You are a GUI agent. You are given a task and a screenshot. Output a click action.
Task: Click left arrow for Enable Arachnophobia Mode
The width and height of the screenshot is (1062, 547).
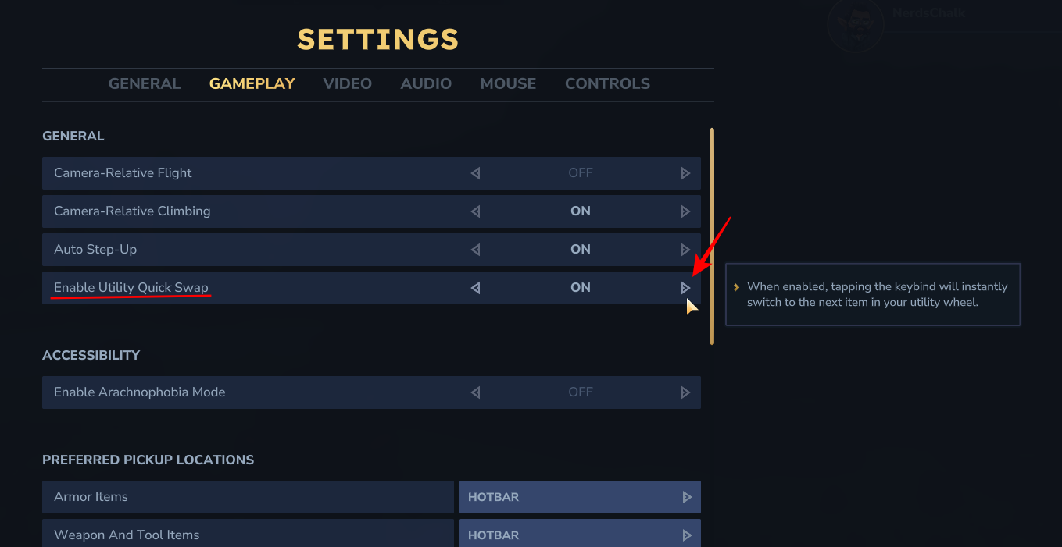click(475, 392)
